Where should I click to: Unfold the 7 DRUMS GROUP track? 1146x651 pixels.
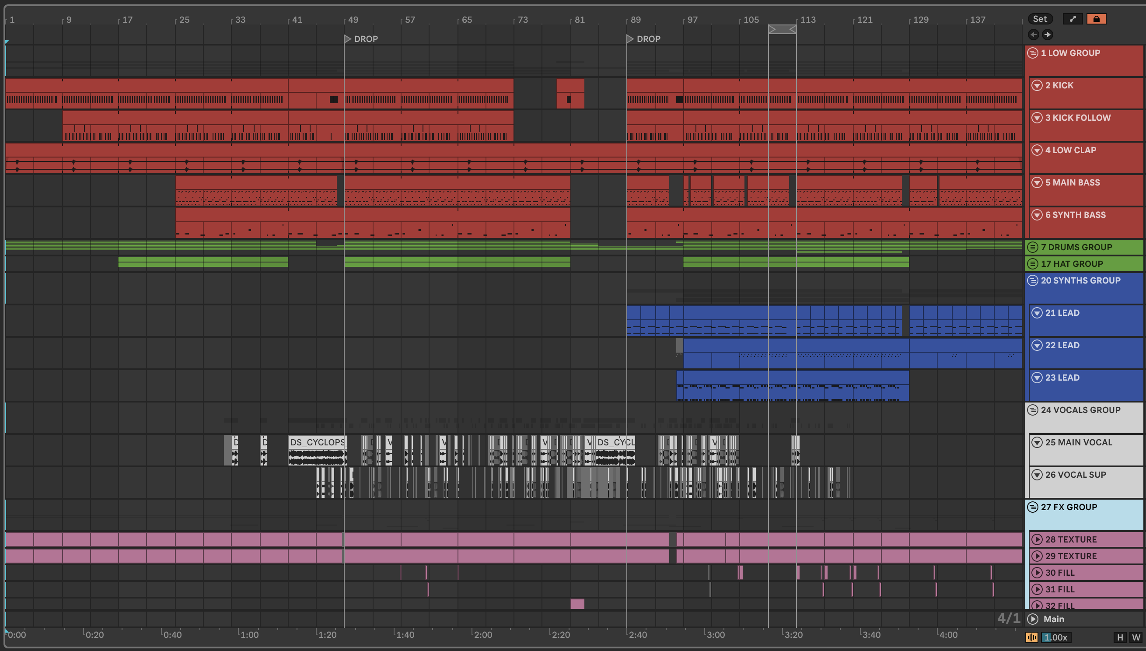(1032, 247)
